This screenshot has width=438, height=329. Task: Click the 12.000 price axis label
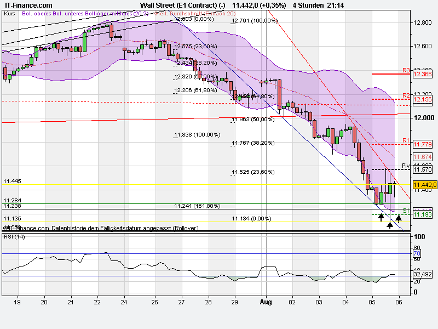(424, 118)
